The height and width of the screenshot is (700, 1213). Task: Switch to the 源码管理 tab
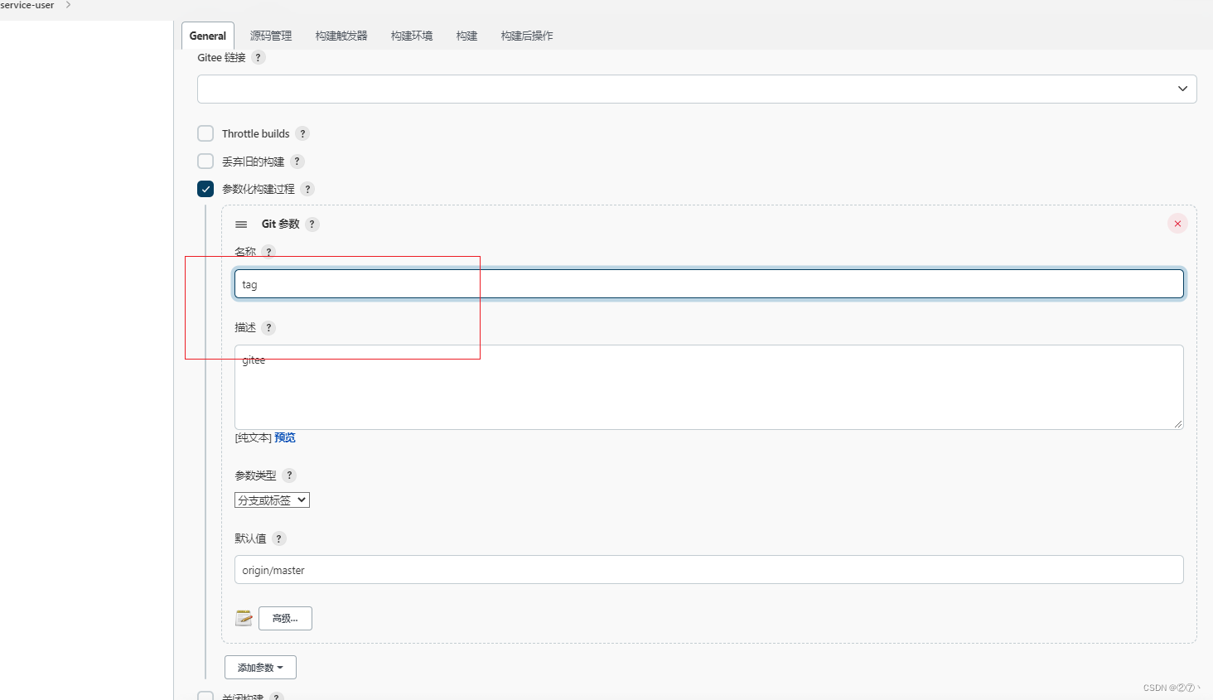[271, 36]
